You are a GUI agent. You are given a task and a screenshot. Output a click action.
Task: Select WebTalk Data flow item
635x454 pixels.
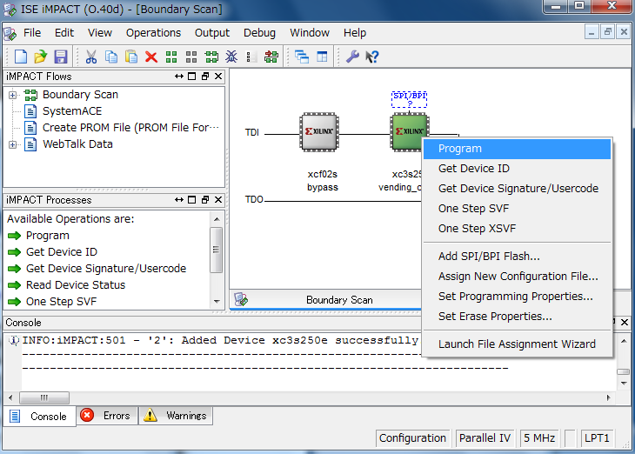tap(77, 144)
